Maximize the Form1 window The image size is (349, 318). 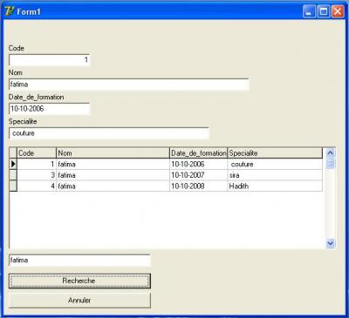pyautogui.click(x=324, y=11)
